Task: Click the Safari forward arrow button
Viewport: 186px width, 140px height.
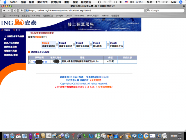Action: (8, 10)
